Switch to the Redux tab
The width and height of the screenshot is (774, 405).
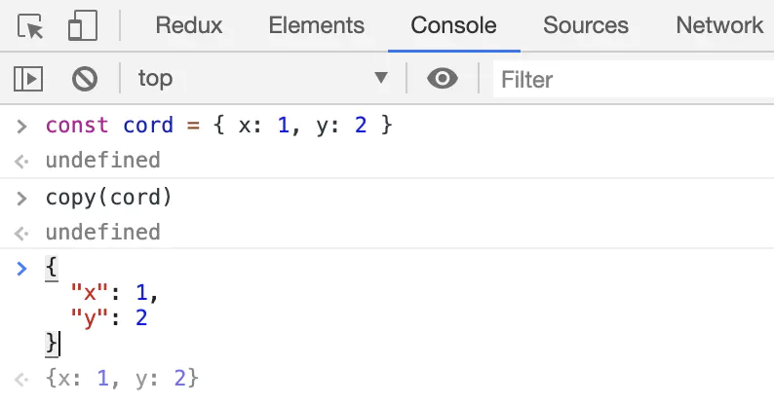188,26
